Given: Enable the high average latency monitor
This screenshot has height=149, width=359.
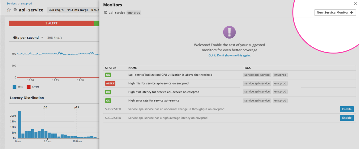Looking at the screenshot, I should [347, 118].
